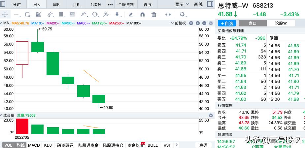Add stock with +自选 button
305x148 pixels.
click(227, 23)
